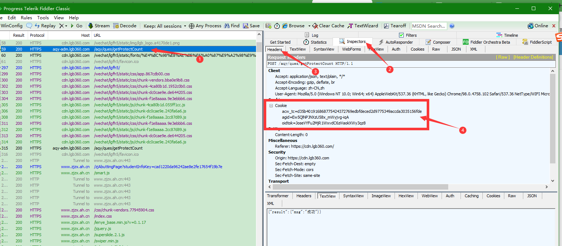
Task: Click the Go resume button
Action: [x=76, y=26]
